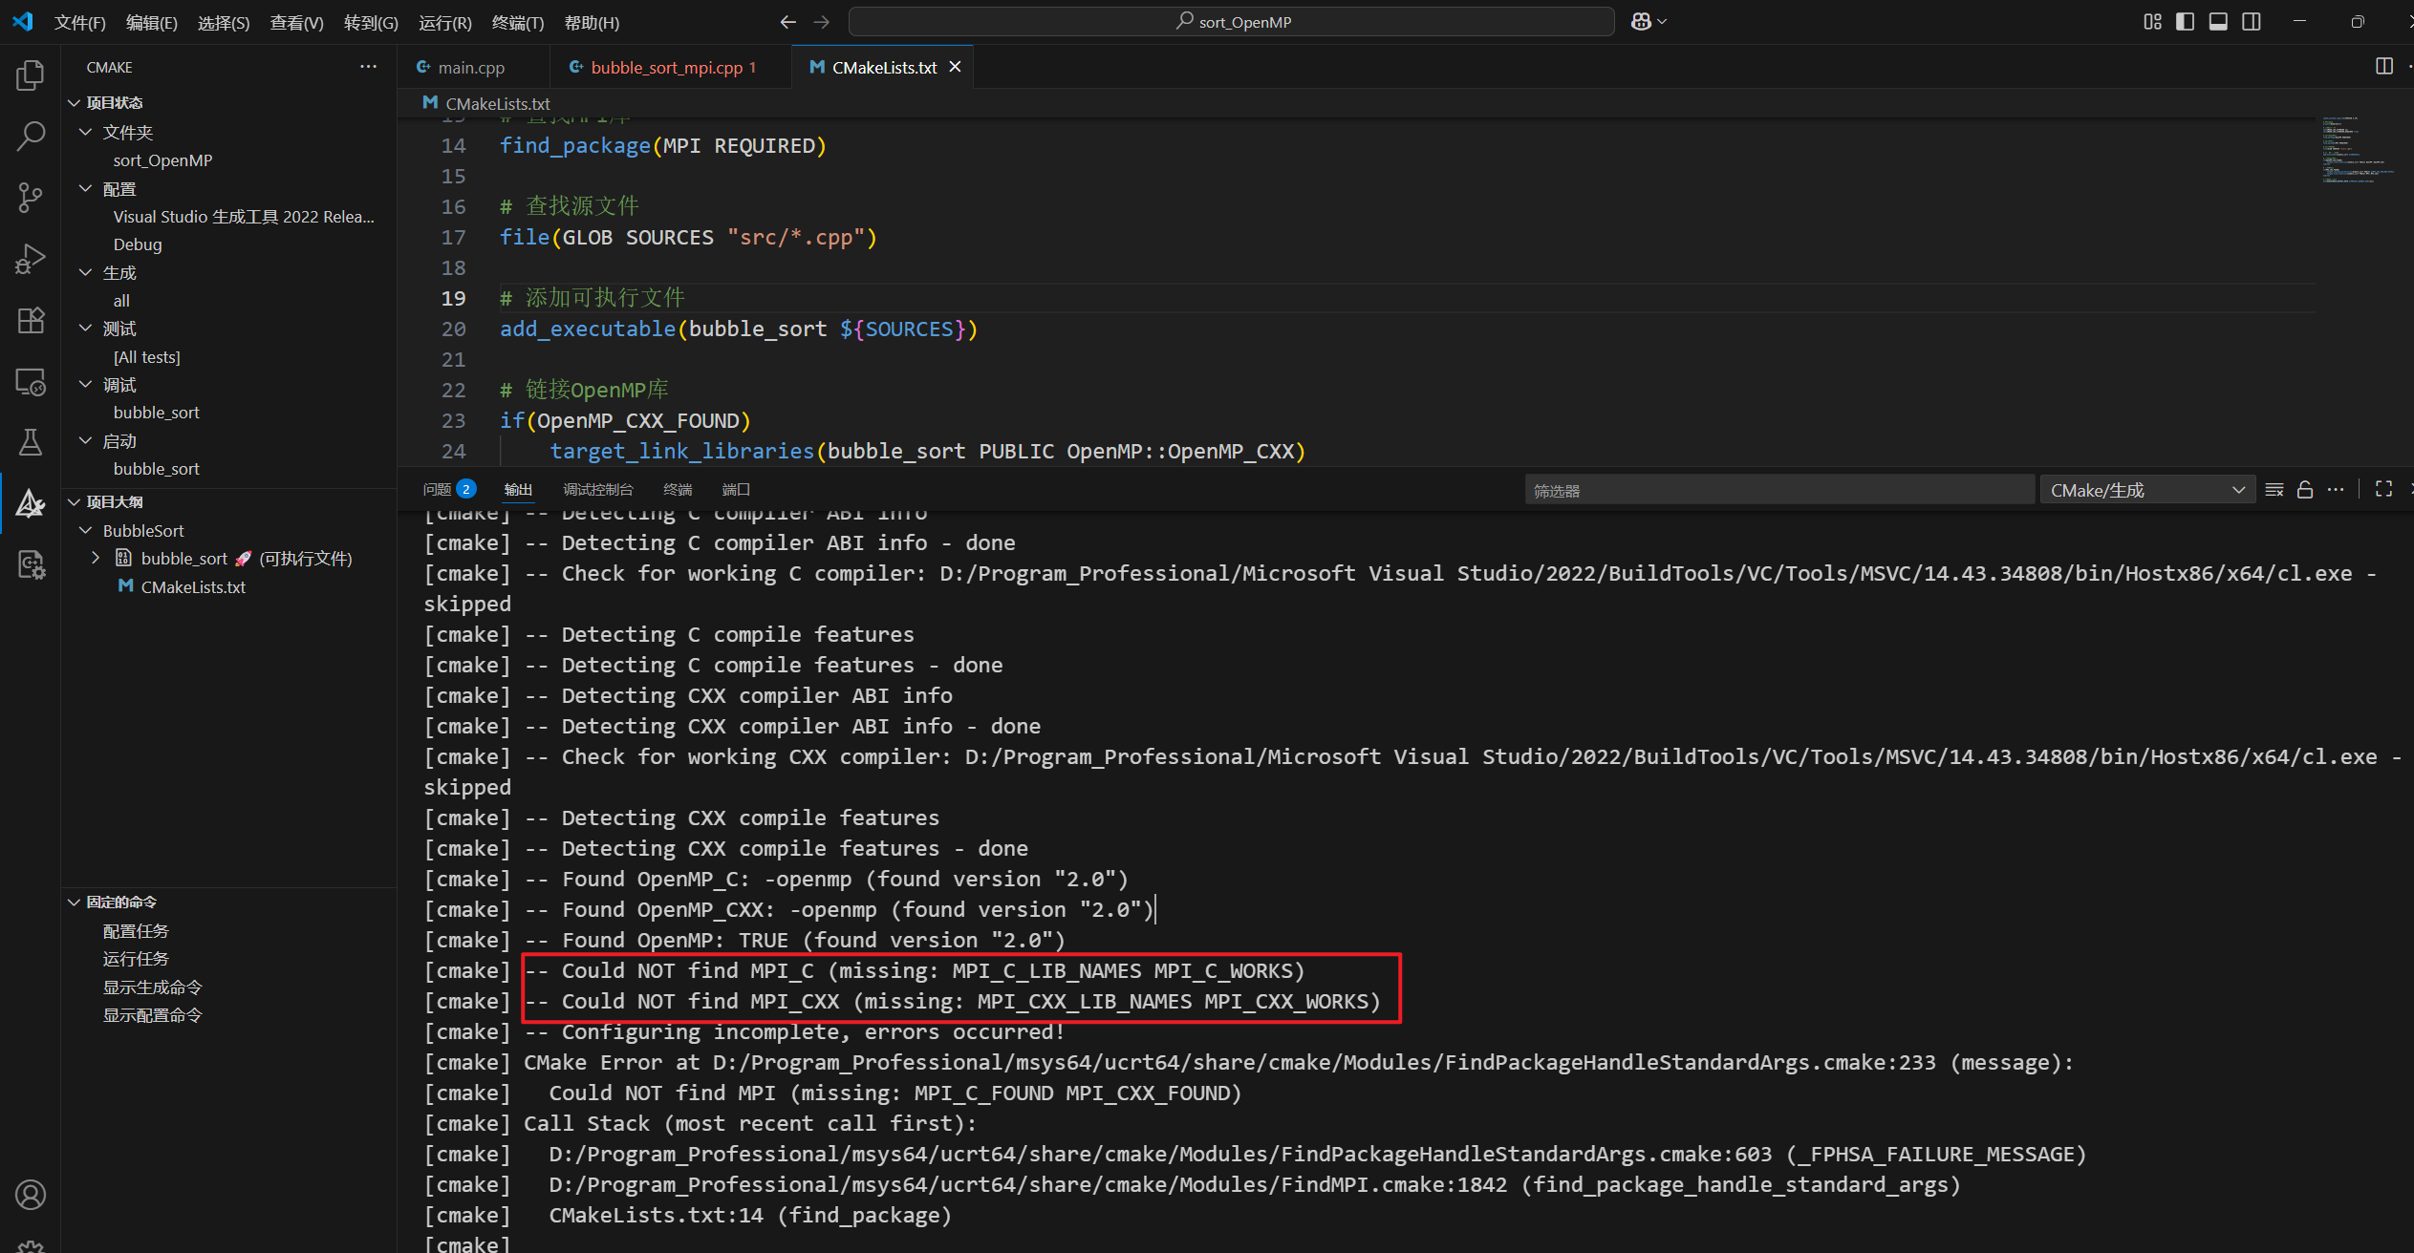Run the 配置任务 pinned command
2414x1253 pixels.
click(135, 930)
